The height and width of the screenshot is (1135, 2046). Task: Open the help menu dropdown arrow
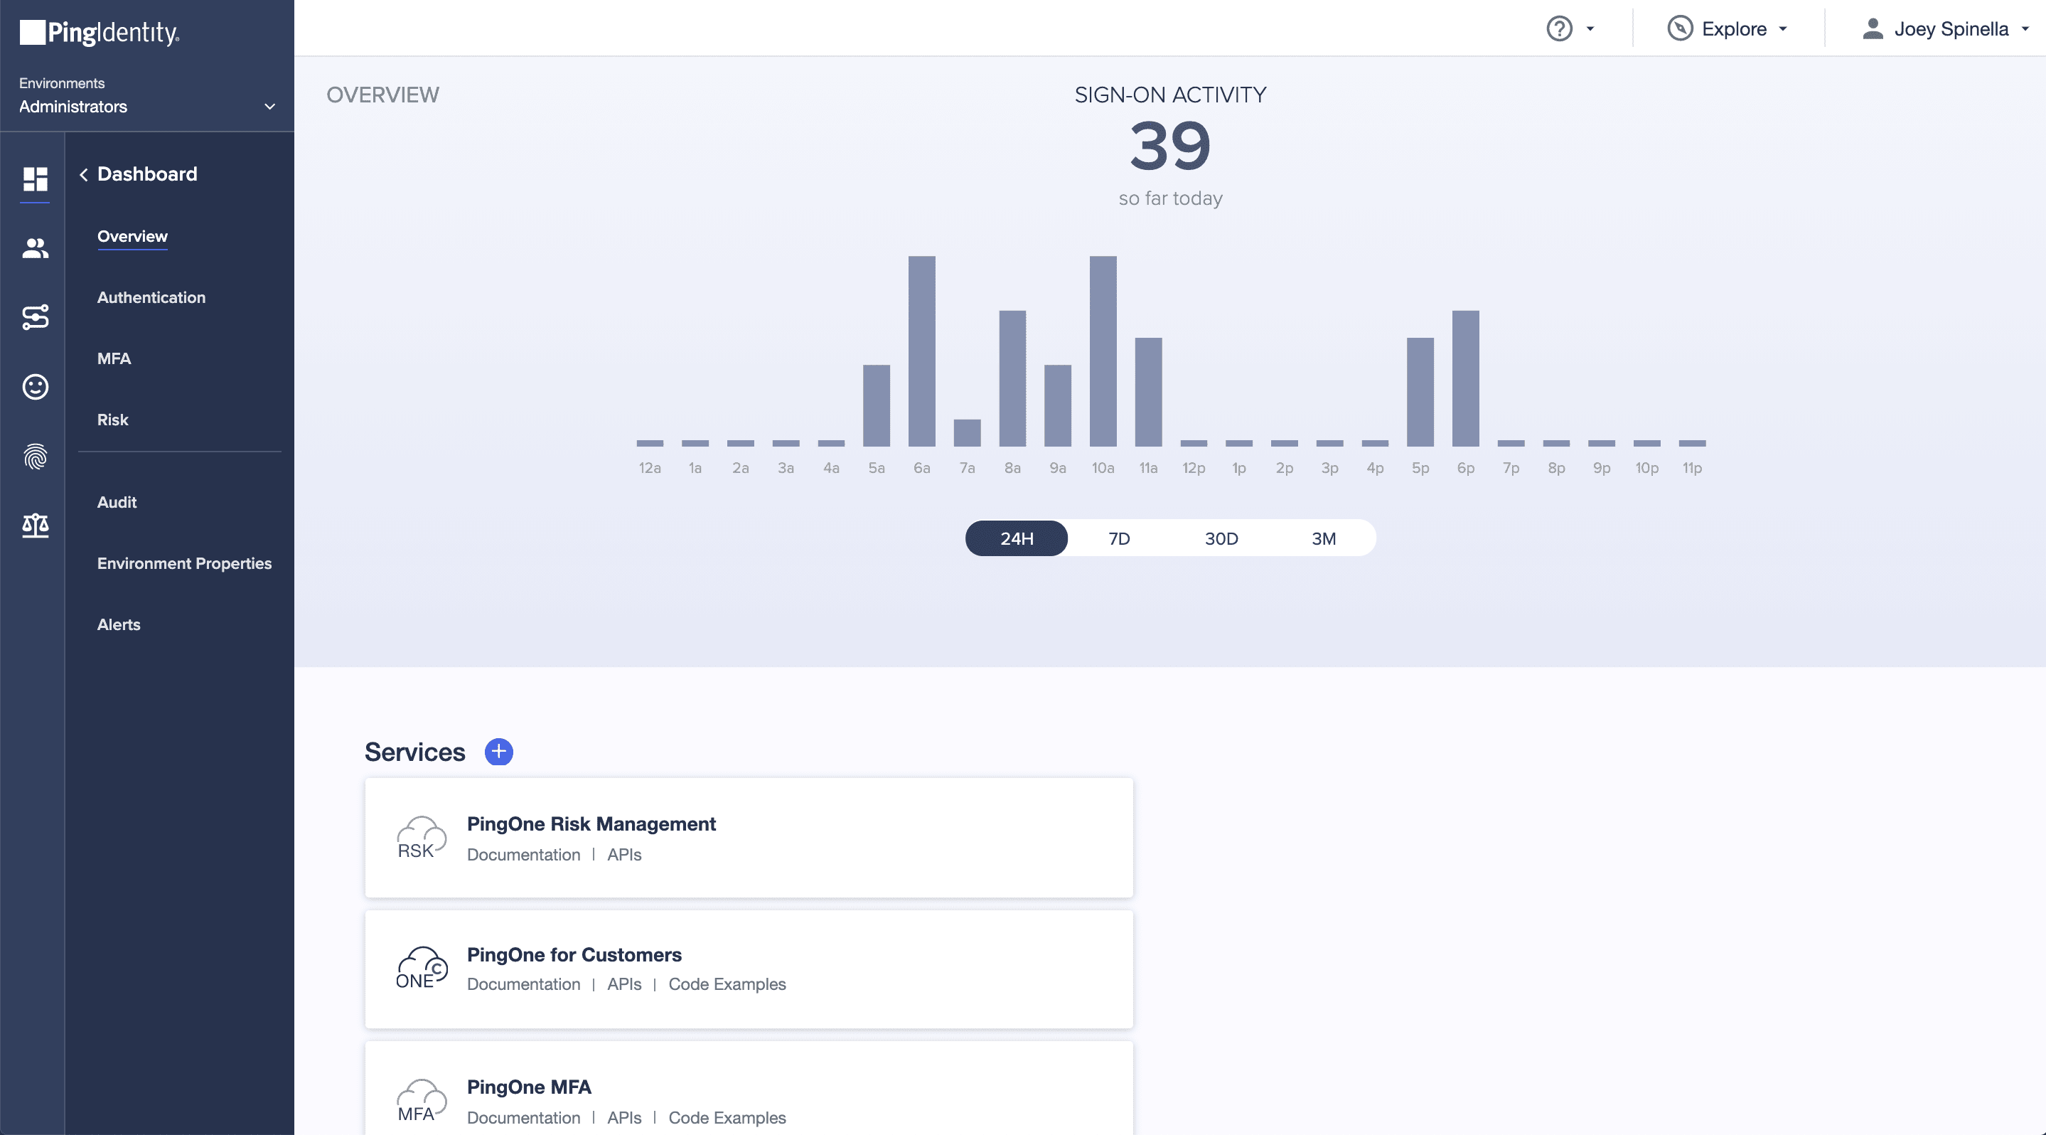coord(1590,28)
